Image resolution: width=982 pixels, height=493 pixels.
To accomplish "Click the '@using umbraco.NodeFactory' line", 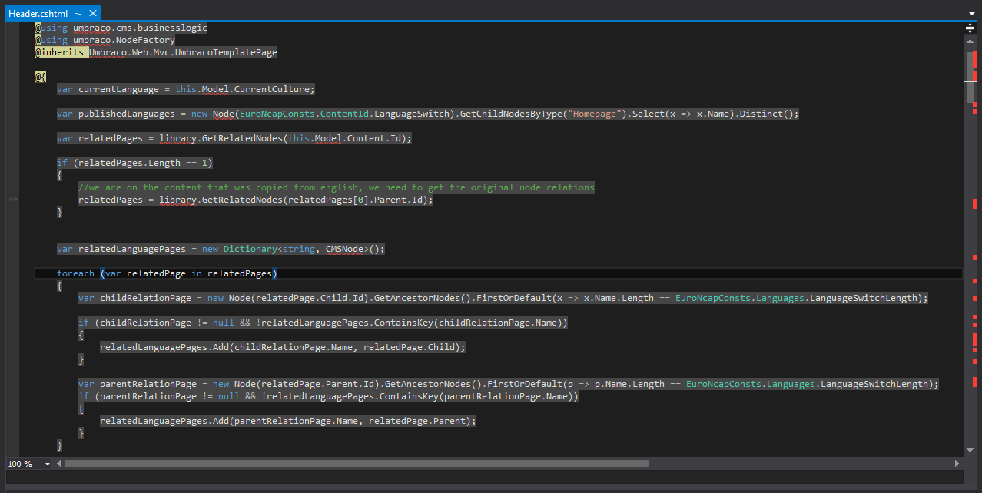I will pos(105,40).
